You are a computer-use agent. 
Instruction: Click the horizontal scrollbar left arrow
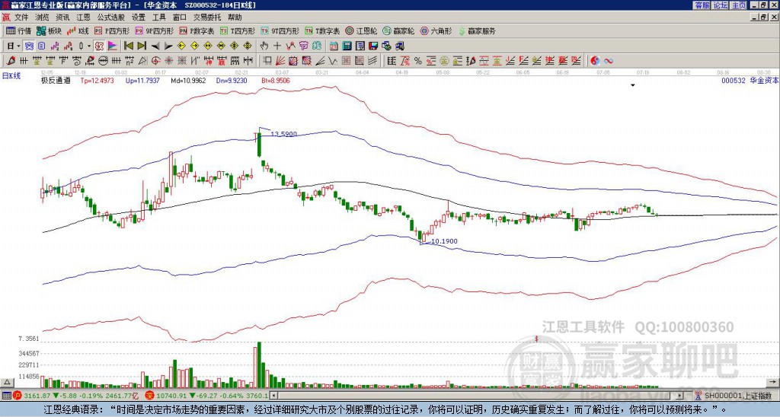click(273, 396)
